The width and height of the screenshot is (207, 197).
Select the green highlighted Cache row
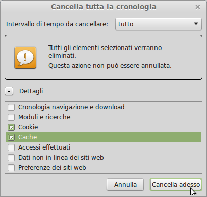click(103, 137)
